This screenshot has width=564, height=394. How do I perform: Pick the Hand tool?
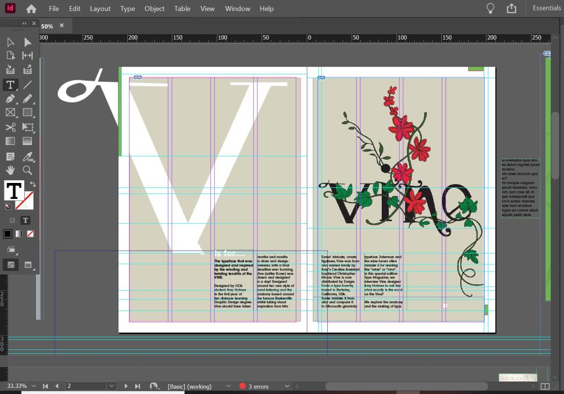(x=10, y=170)
